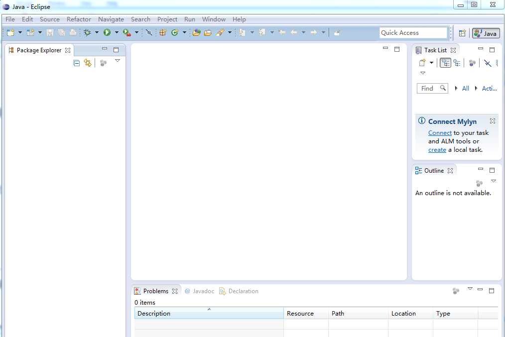The image size is (505, 337).
Task: Open the Refactor menu
Action: click(x=79, y=19)
